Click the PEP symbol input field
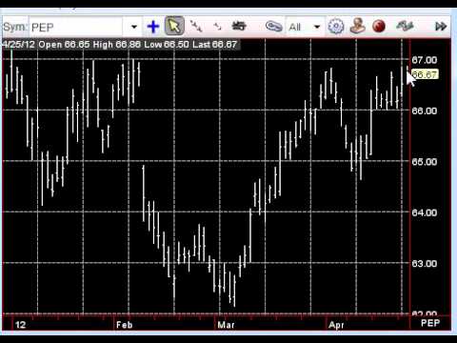457x343 pixels. (75, 28)
